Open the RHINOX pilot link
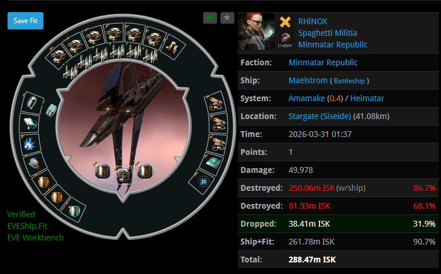Screen dimensions: 441x274 coord(313,21)
